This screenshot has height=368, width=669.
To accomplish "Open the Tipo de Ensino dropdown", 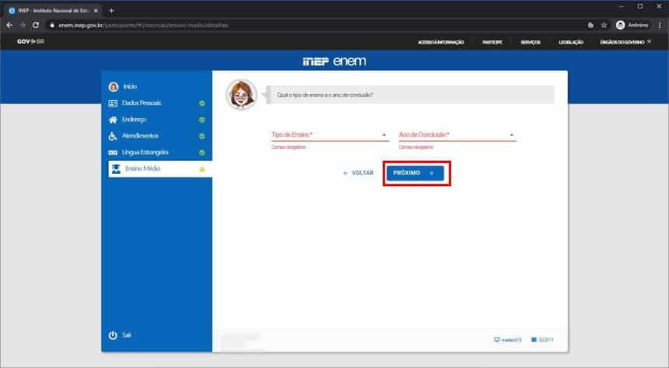I will coord(330,135).
